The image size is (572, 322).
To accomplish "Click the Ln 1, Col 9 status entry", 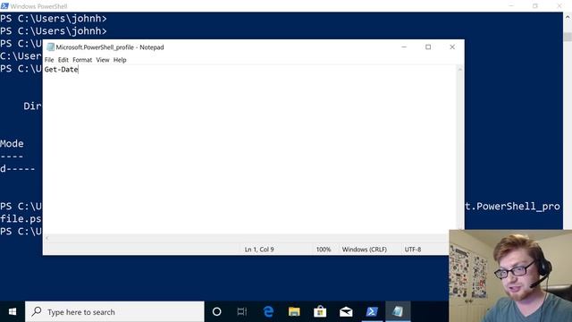I will pos(259,250).
